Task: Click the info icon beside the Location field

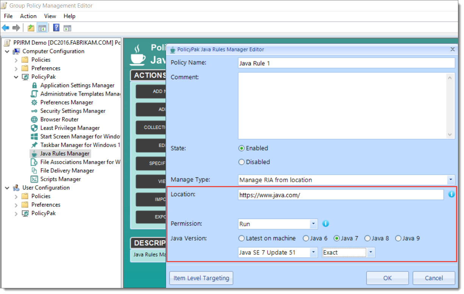Action: click(x=452, y=194)
